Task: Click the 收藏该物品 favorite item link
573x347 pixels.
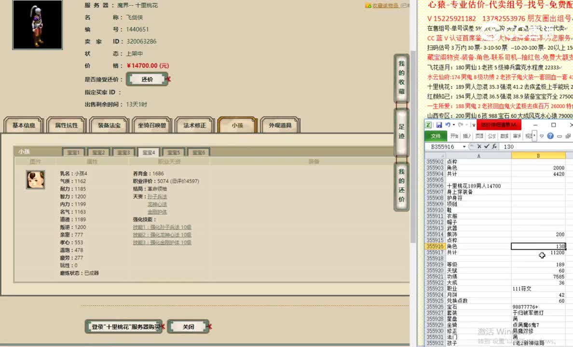Action: click(x=385, y=5)
